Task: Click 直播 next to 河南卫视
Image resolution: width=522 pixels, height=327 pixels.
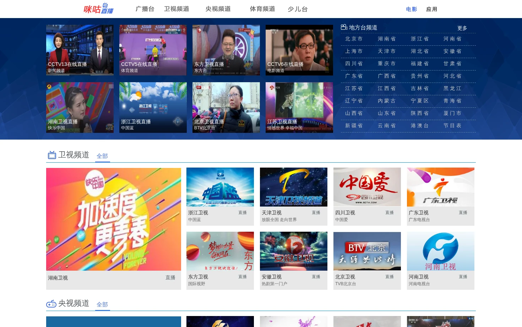Action: click(463, 277)
